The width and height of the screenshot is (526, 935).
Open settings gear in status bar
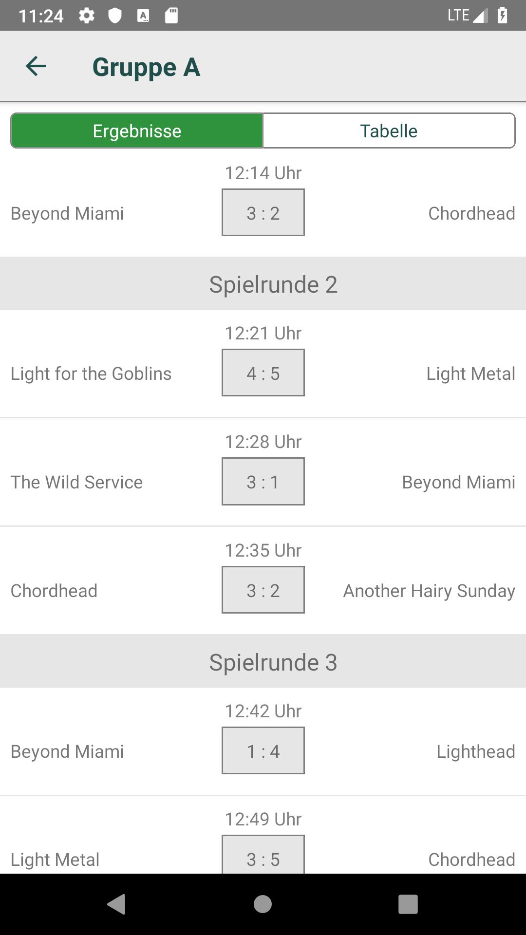tap(86, 16)
